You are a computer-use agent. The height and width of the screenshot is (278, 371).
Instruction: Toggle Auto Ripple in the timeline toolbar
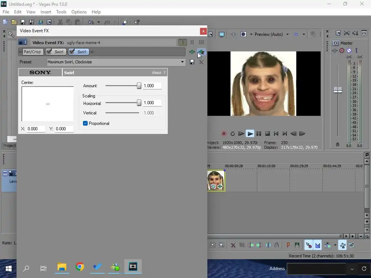click(x=328, y=245)
